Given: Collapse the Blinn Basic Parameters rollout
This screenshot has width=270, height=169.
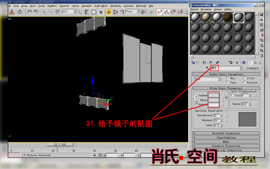Looking at the screenshot, I should pos(226,88).
